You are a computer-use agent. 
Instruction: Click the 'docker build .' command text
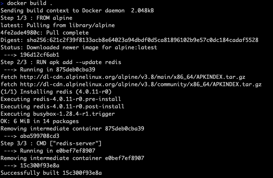[x=29, y=3]
